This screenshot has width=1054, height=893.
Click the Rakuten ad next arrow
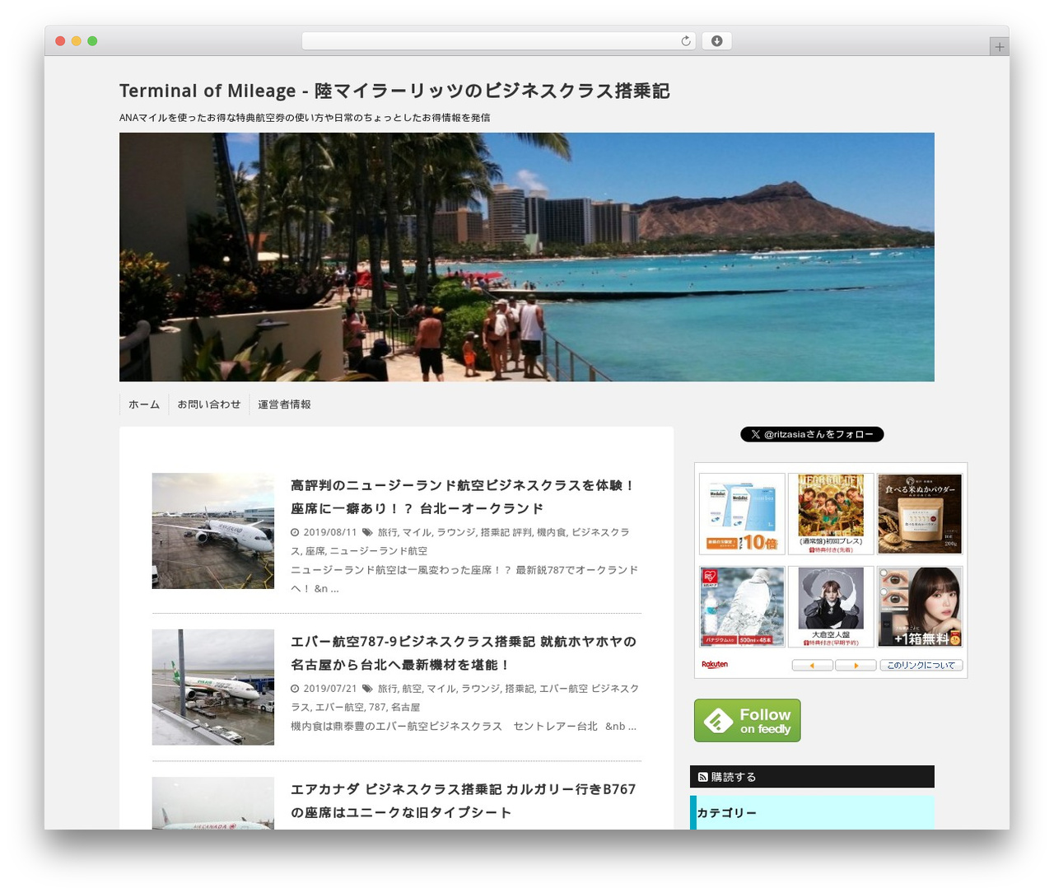pos(856,665)
